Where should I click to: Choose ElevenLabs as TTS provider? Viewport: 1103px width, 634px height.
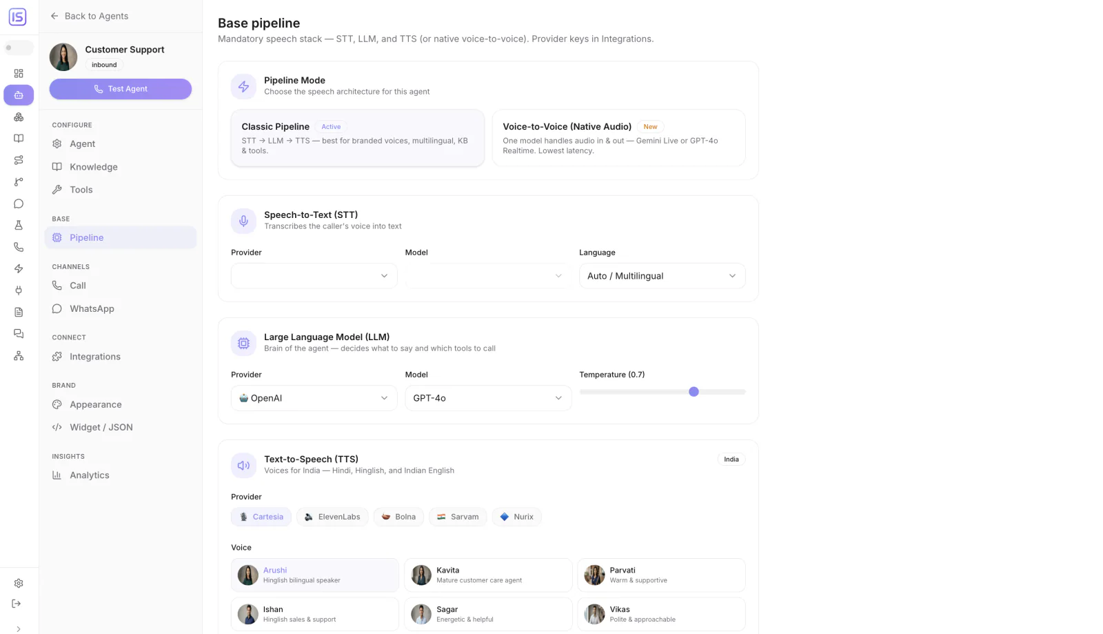332,517
